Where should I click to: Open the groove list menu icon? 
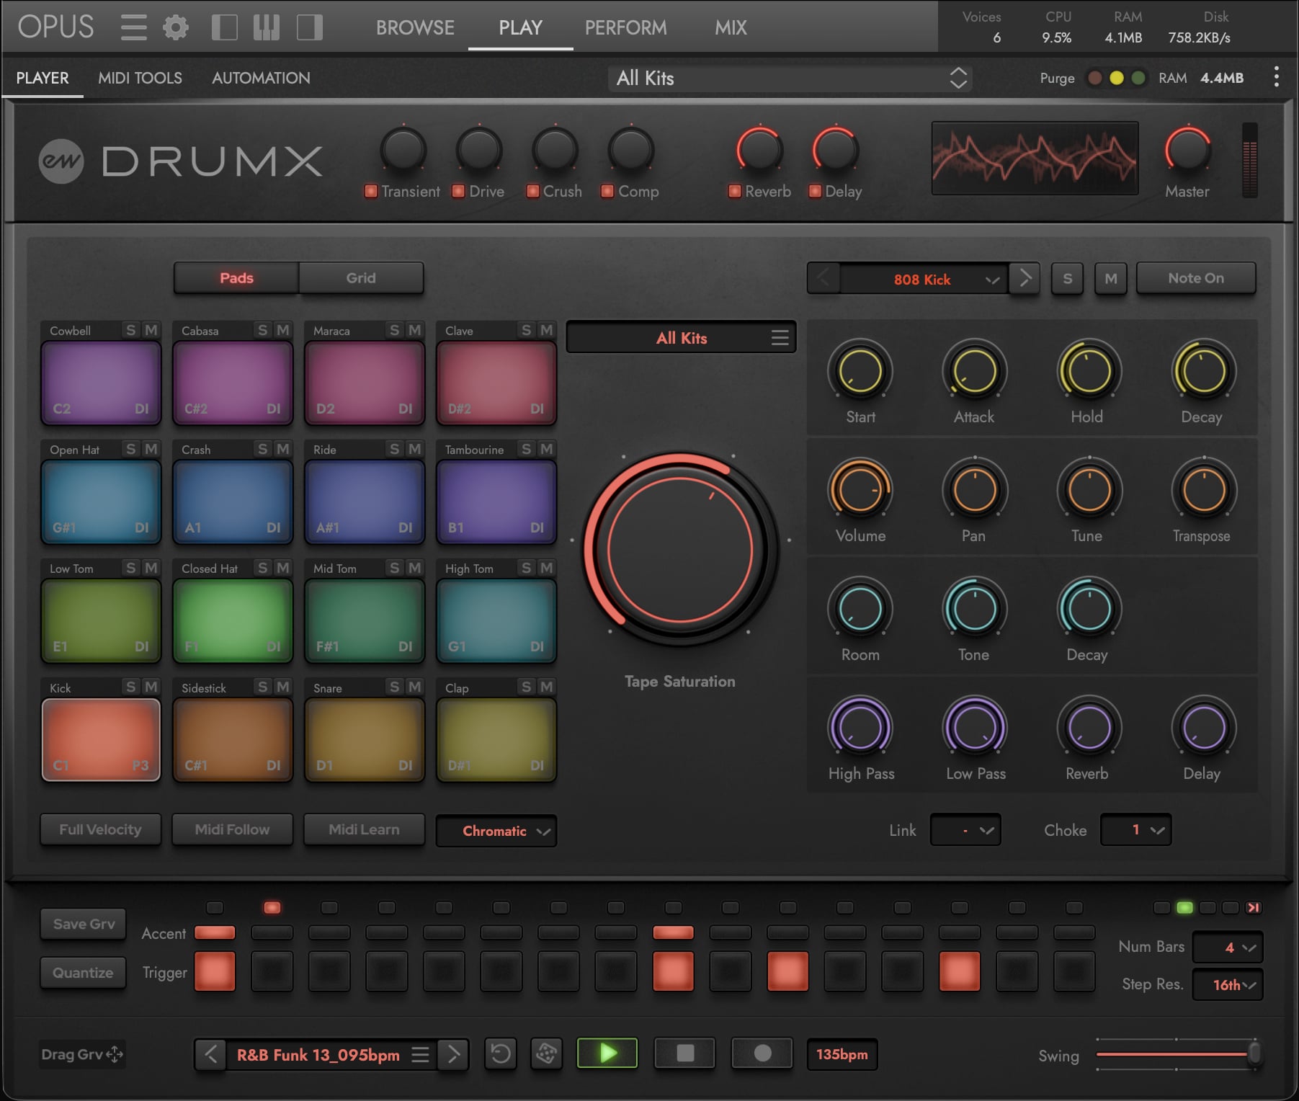(420, 1055)
